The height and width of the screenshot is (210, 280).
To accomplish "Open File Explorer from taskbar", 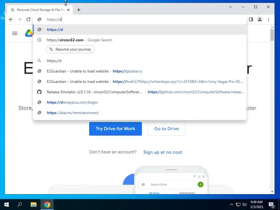I will point(33,205).
